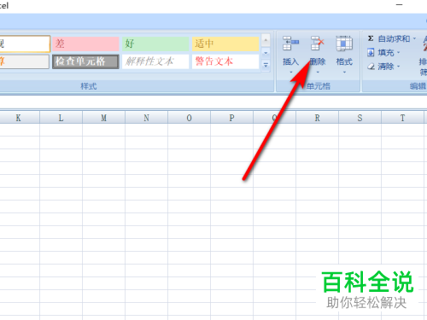Viewport: 427px width, 320px height.
Task: Select column K header
Action: [x=19, y=118]
